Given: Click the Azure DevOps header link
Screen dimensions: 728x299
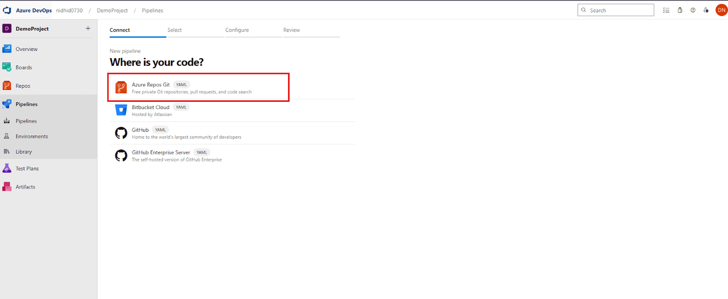Looking at the screenshot, I should click(34, 10).
